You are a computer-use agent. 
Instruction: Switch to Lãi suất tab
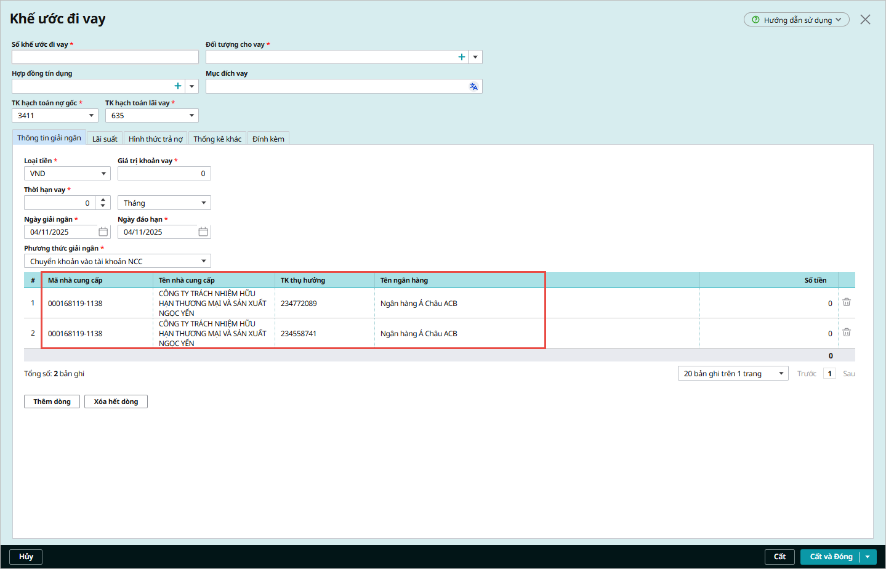click(105, 139)
